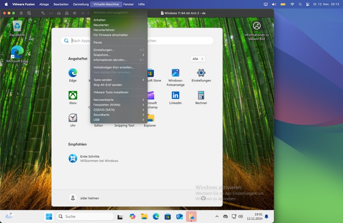The width and height of the screenshot is (343, 223).
Task: Open Microsoft Store from the taskbar
Action: click(168, 217)
